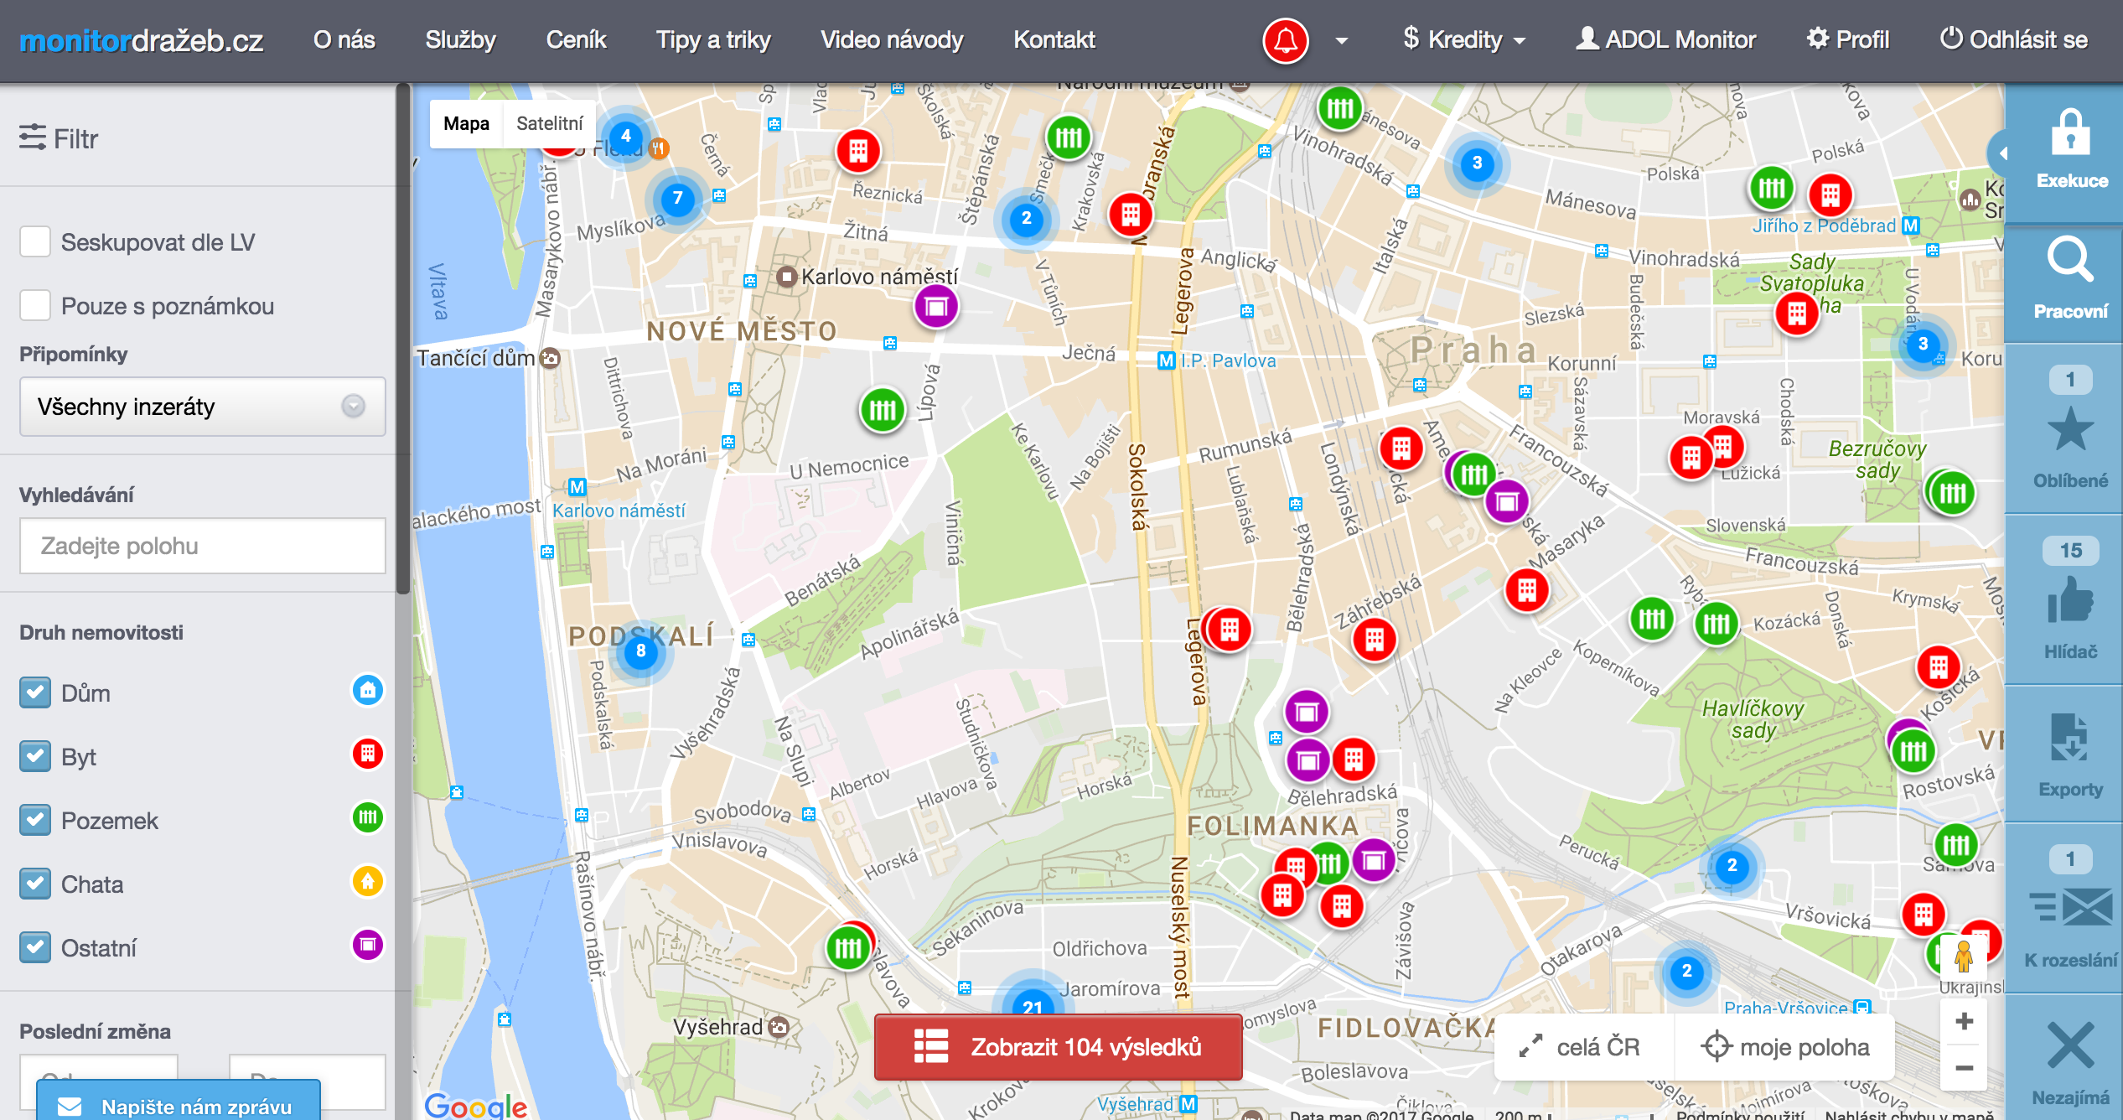Click the celá ČR button
The height and width of the screenshot is (1120, 2123).
(x=1583, y=1047)
